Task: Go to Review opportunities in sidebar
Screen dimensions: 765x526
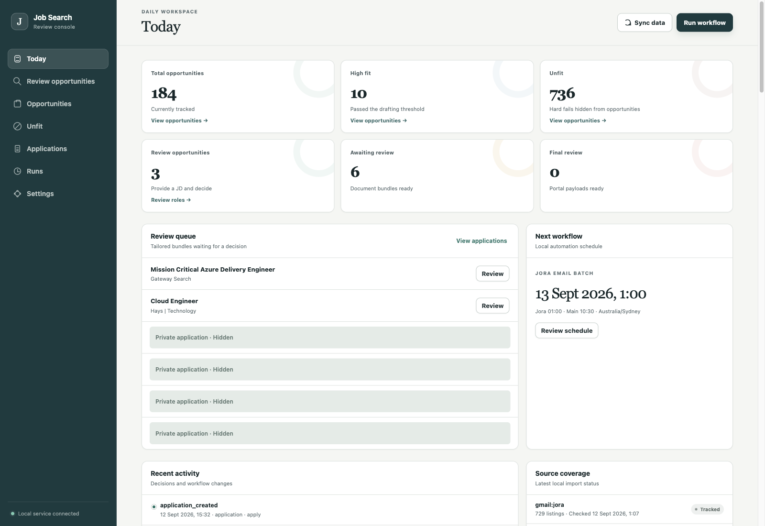Action: (x=58, y=81)
